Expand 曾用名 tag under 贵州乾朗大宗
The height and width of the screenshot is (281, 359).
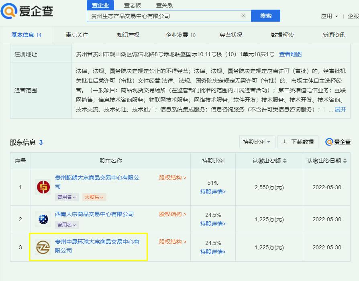coord(67,197)
